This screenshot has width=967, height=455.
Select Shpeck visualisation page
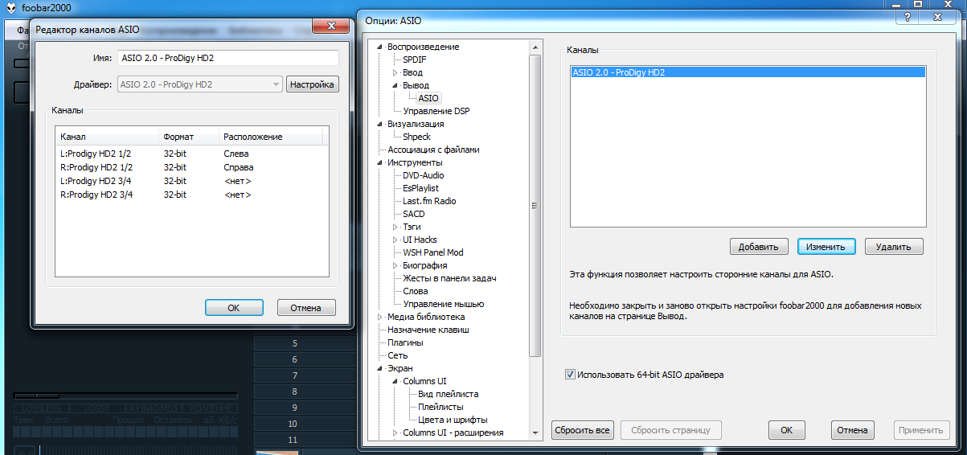(x=417, y=137)
